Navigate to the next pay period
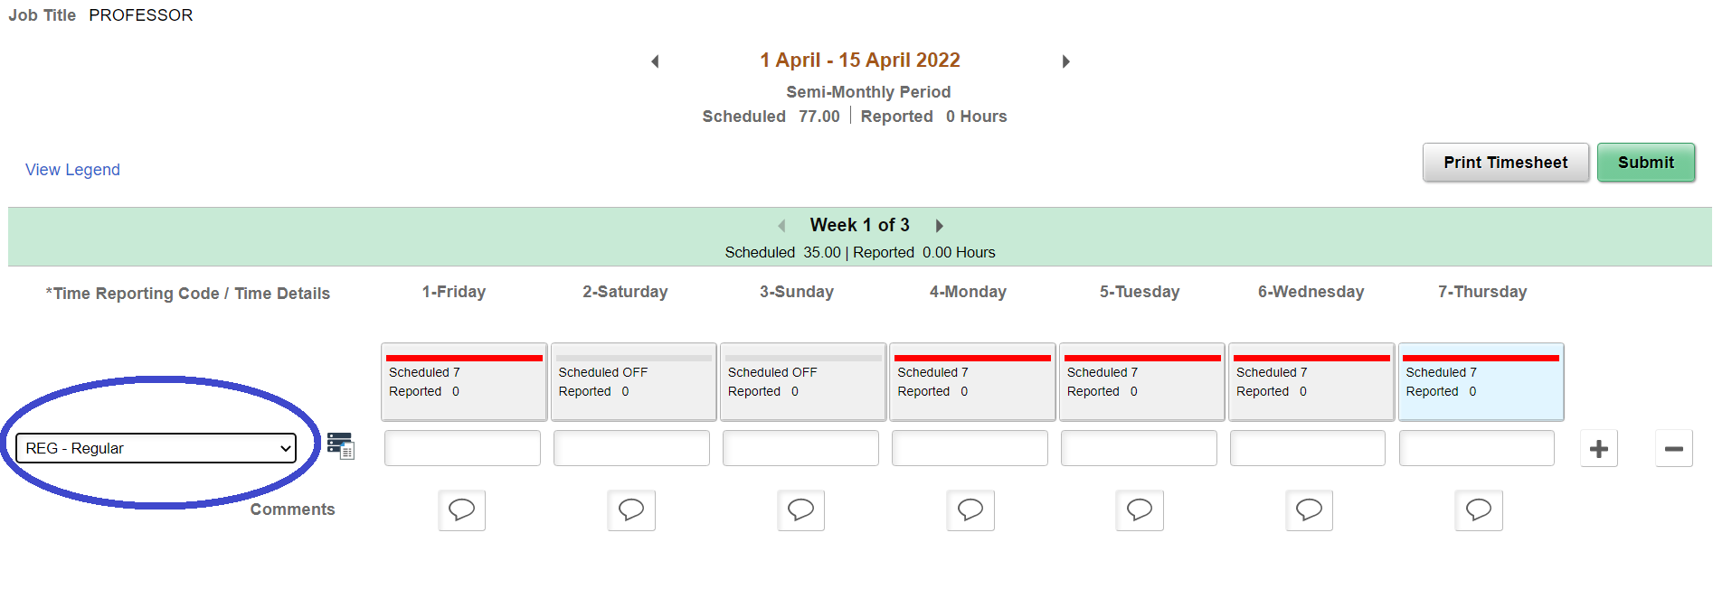Screen dimensions: 1713x589 pos(1066,61)
